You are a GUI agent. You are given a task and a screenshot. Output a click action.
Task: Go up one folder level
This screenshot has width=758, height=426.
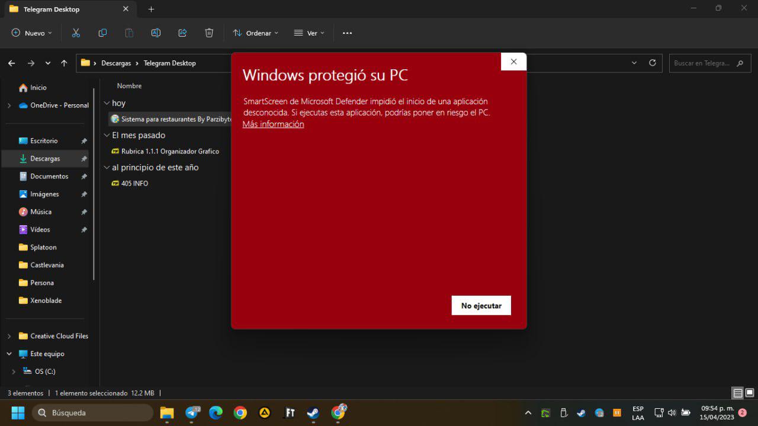click(x=64, y=63)
